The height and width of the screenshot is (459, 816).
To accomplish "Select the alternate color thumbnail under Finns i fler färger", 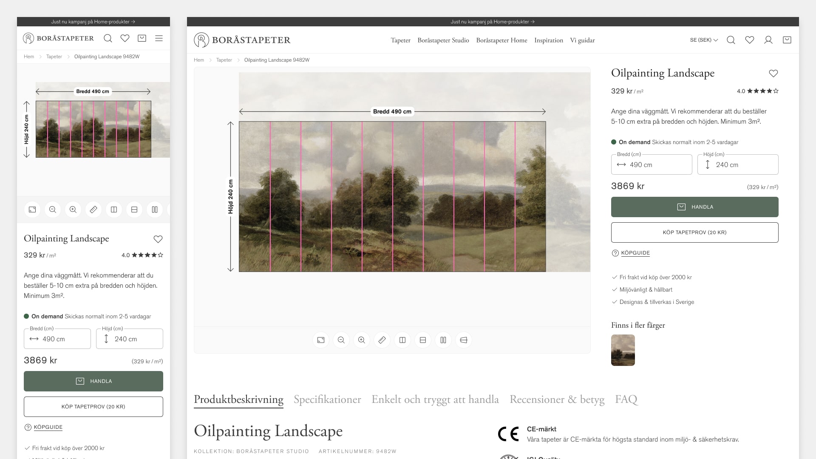I will pyautogui.click(x=623, y=350).
